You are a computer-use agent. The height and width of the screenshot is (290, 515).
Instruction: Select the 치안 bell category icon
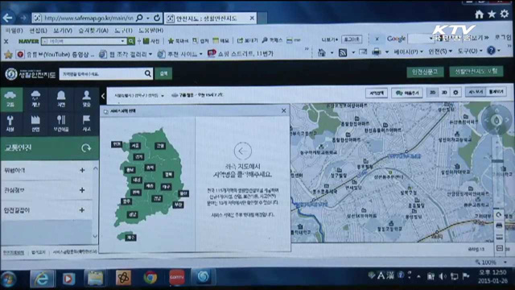pyautogui.click(x=61, y=99)
